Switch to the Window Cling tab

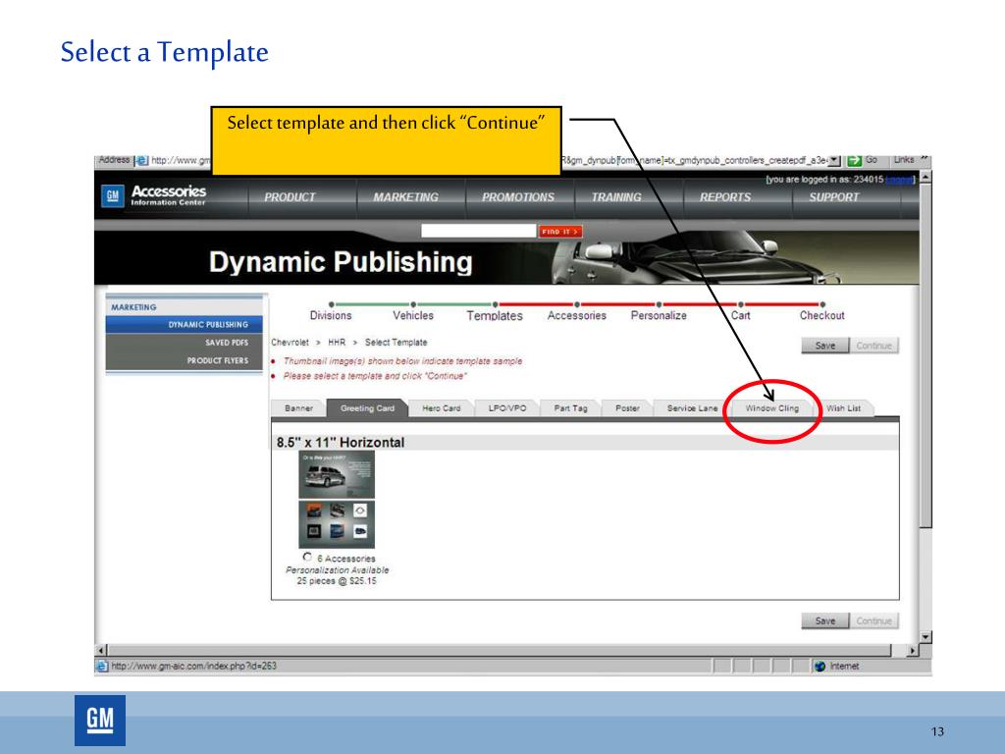[x=772, y=408]
